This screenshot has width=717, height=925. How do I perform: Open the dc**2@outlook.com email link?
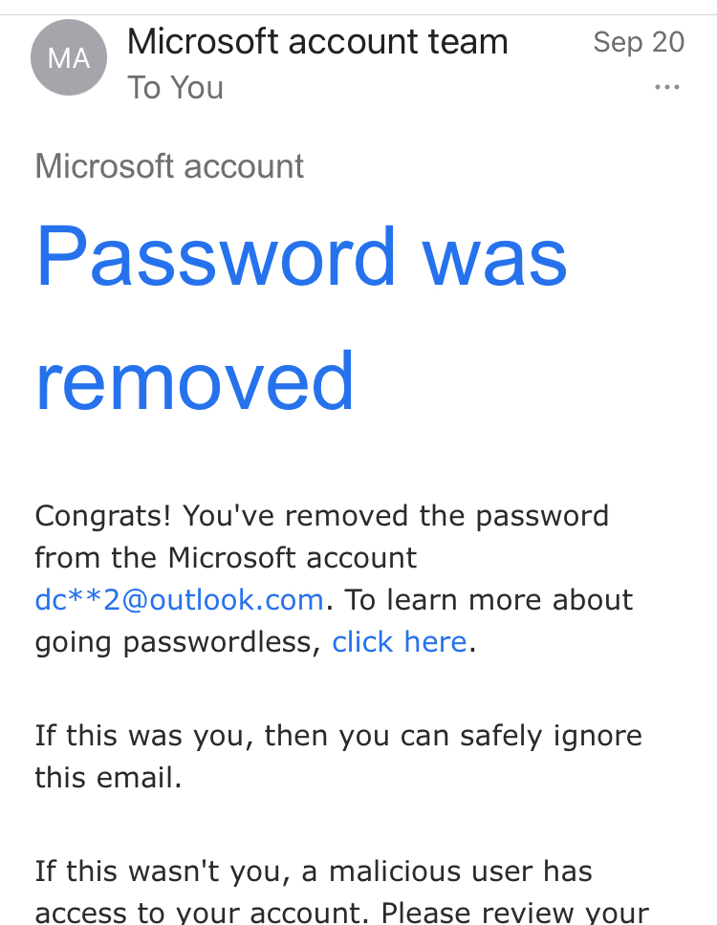pyautogui.click(x=180, y=600)
